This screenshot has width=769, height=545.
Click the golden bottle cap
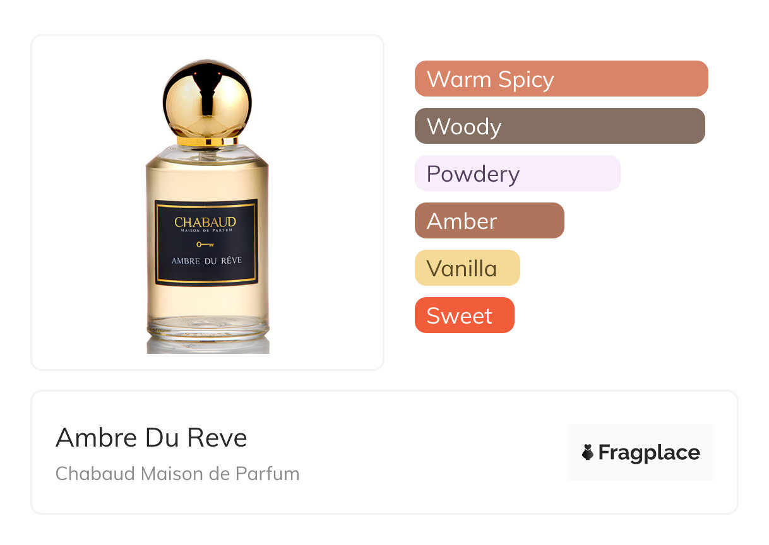(207, 99)
